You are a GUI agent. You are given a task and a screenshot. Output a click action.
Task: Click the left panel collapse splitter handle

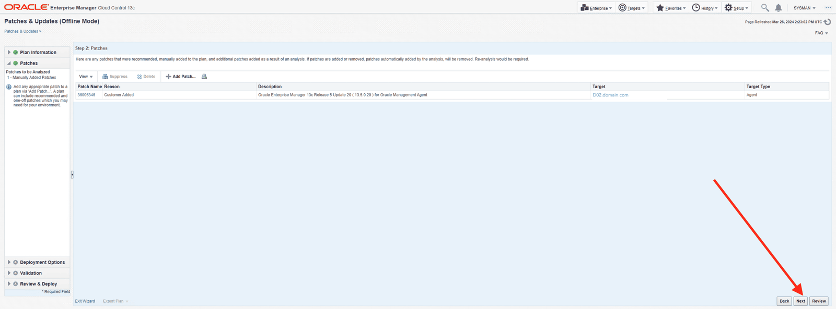72,175
